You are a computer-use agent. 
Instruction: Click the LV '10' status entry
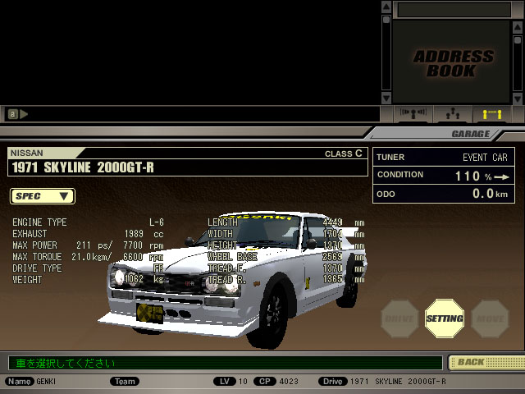(x=231, y=381)
